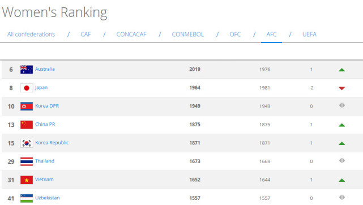
Task: Select the CAF confederation tab
Action: (x=86, y=34)
